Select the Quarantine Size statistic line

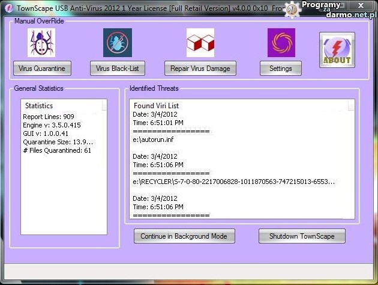tap(58, 142)
